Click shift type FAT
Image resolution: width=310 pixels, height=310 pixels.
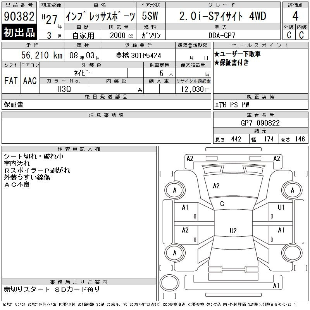(11, 81)
